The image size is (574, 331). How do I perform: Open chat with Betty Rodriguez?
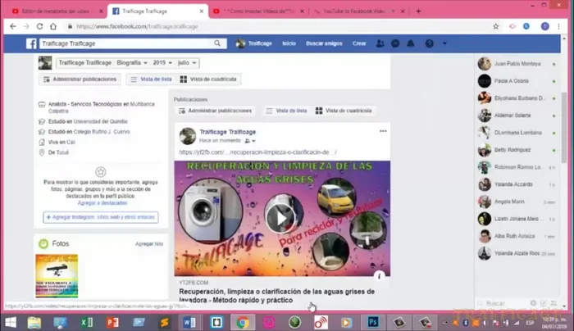point(517,150)
